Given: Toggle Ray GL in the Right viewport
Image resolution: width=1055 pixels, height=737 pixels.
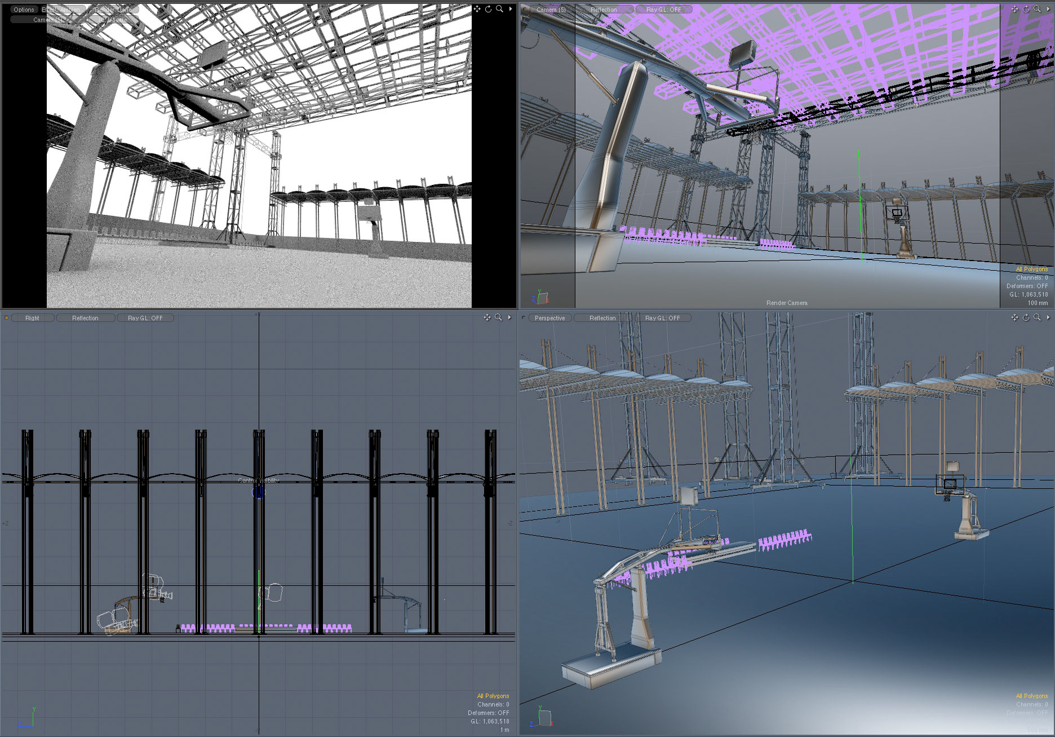Looking at the screenshot, I should pyautogui.click(x=145, y=318).
